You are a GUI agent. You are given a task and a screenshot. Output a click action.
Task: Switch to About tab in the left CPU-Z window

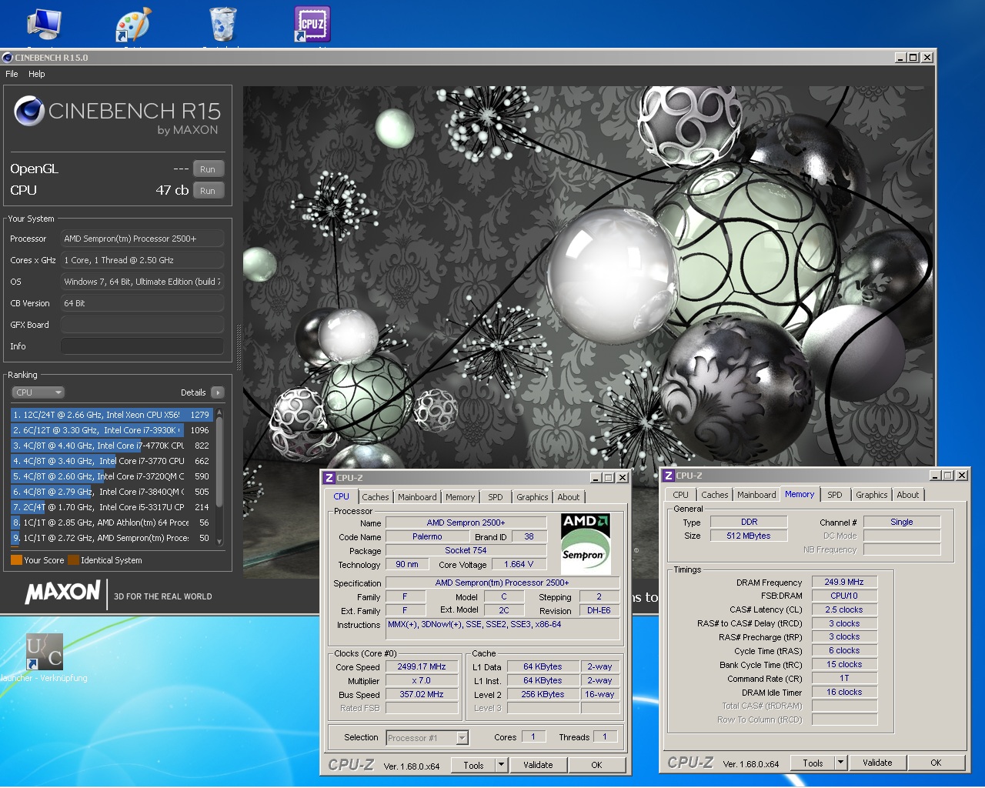point(569,497)
